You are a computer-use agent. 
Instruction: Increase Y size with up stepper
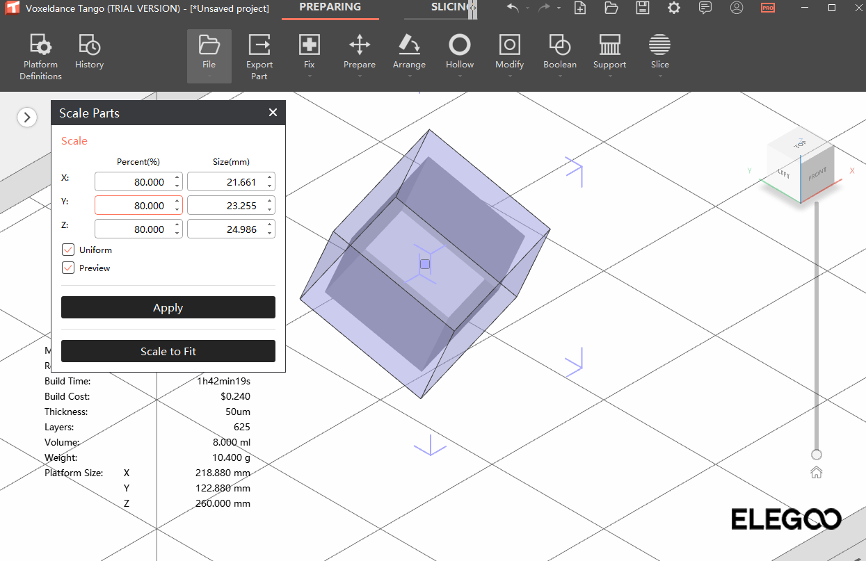pyautogui.click(x=270, y=202)
